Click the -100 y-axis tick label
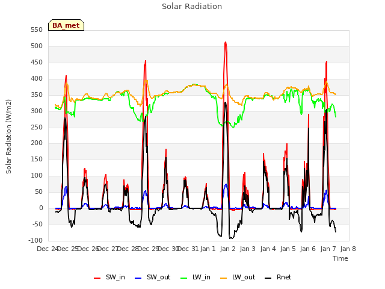Screen dimensions: 385x289 pos(35,240)
